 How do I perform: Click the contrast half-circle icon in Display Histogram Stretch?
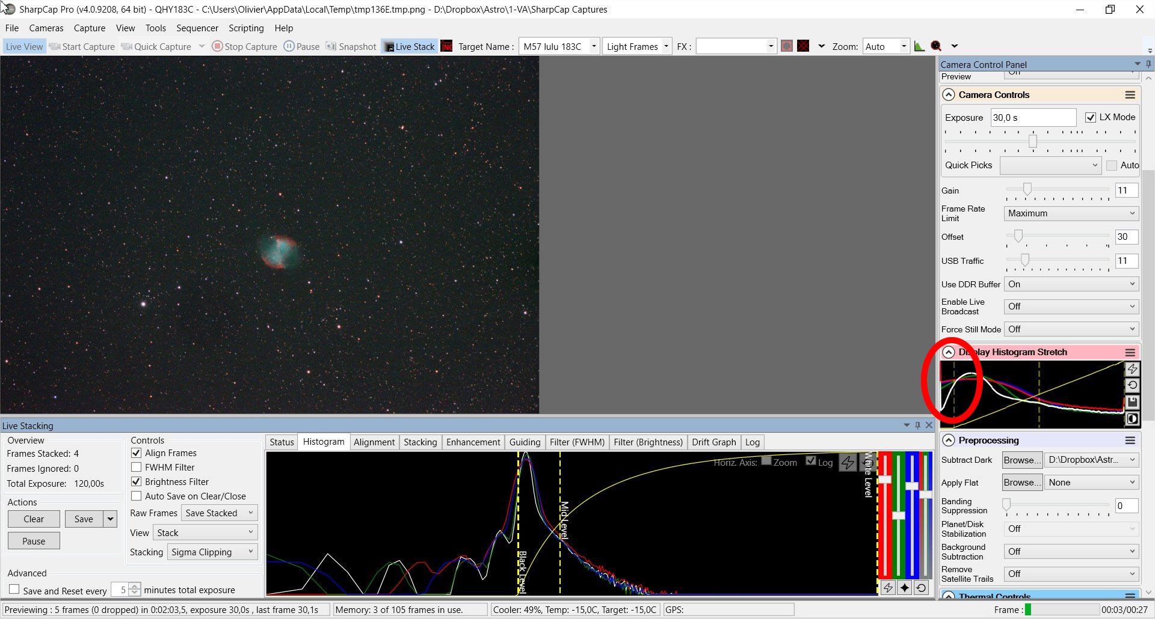coord(1132,419)
